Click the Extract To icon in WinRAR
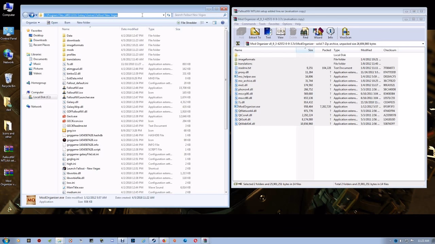 [255, 33]
